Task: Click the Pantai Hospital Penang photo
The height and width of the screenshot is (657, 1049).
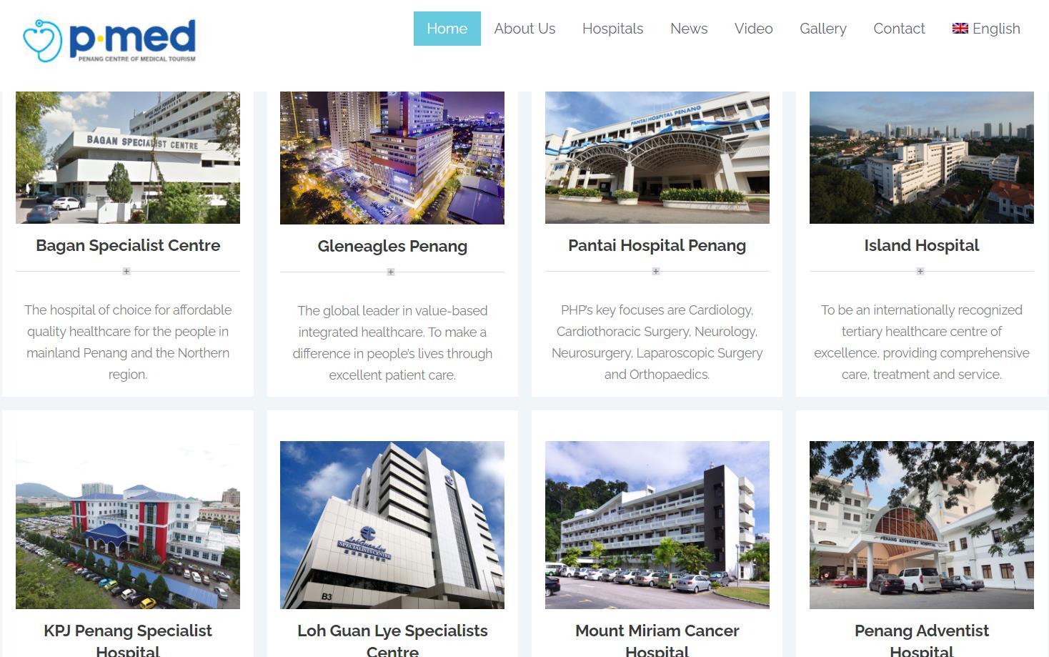Action: 657,157
